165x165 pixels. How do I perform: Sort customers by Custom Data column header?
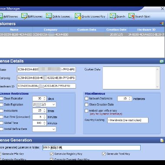pyautogui.click(x=87, y=30)
